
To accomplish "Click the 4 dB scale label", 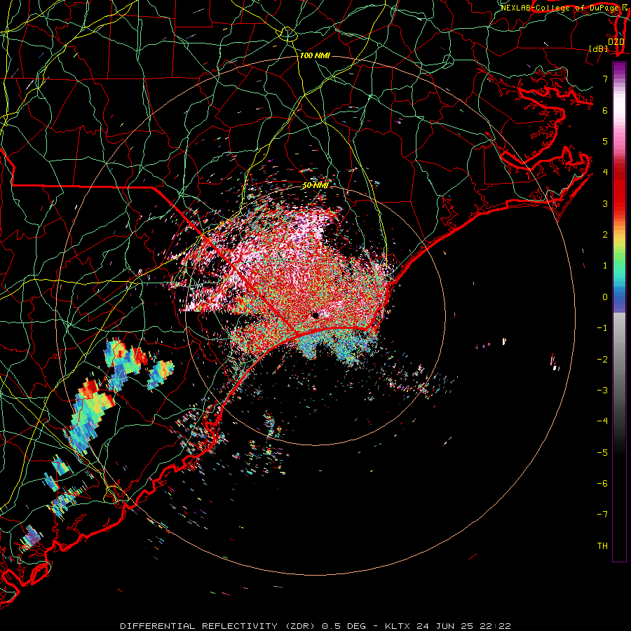I will pos(605,172).
